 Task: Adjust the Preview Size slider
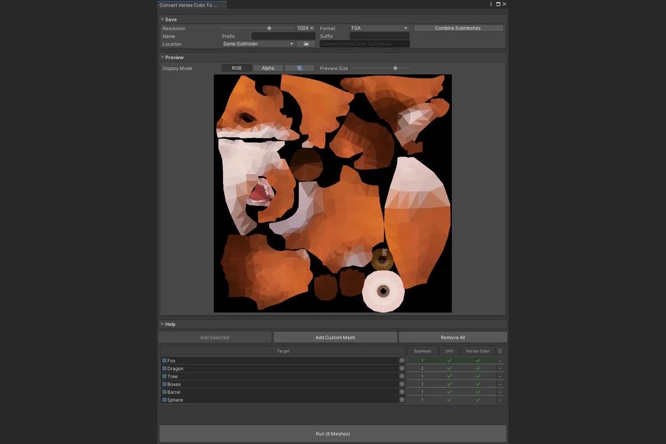point(395,68)
